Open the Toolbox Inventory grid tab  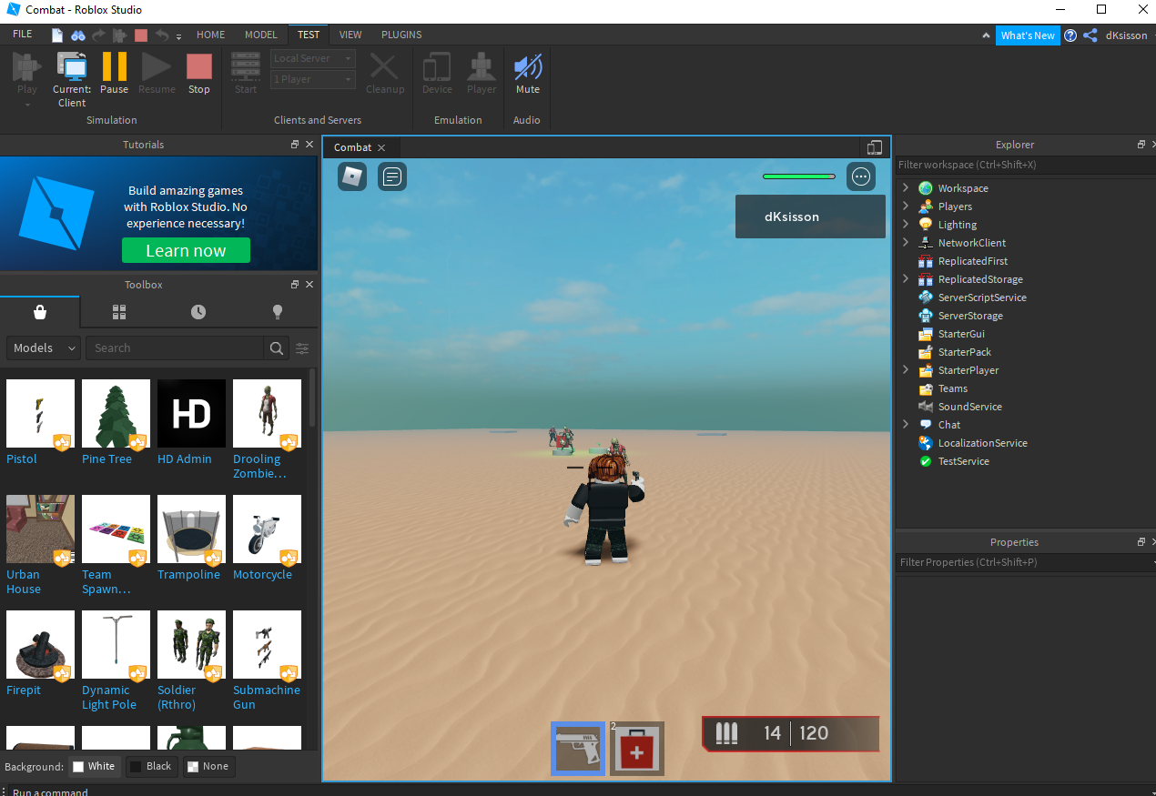119,312
